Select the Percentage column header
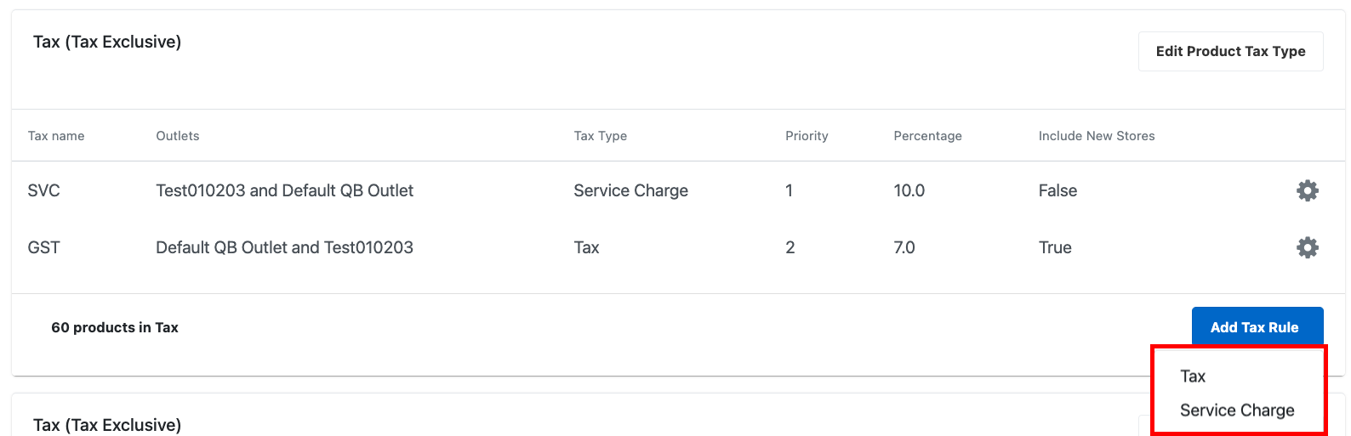 pyautogui.click(x=927, y=136)
